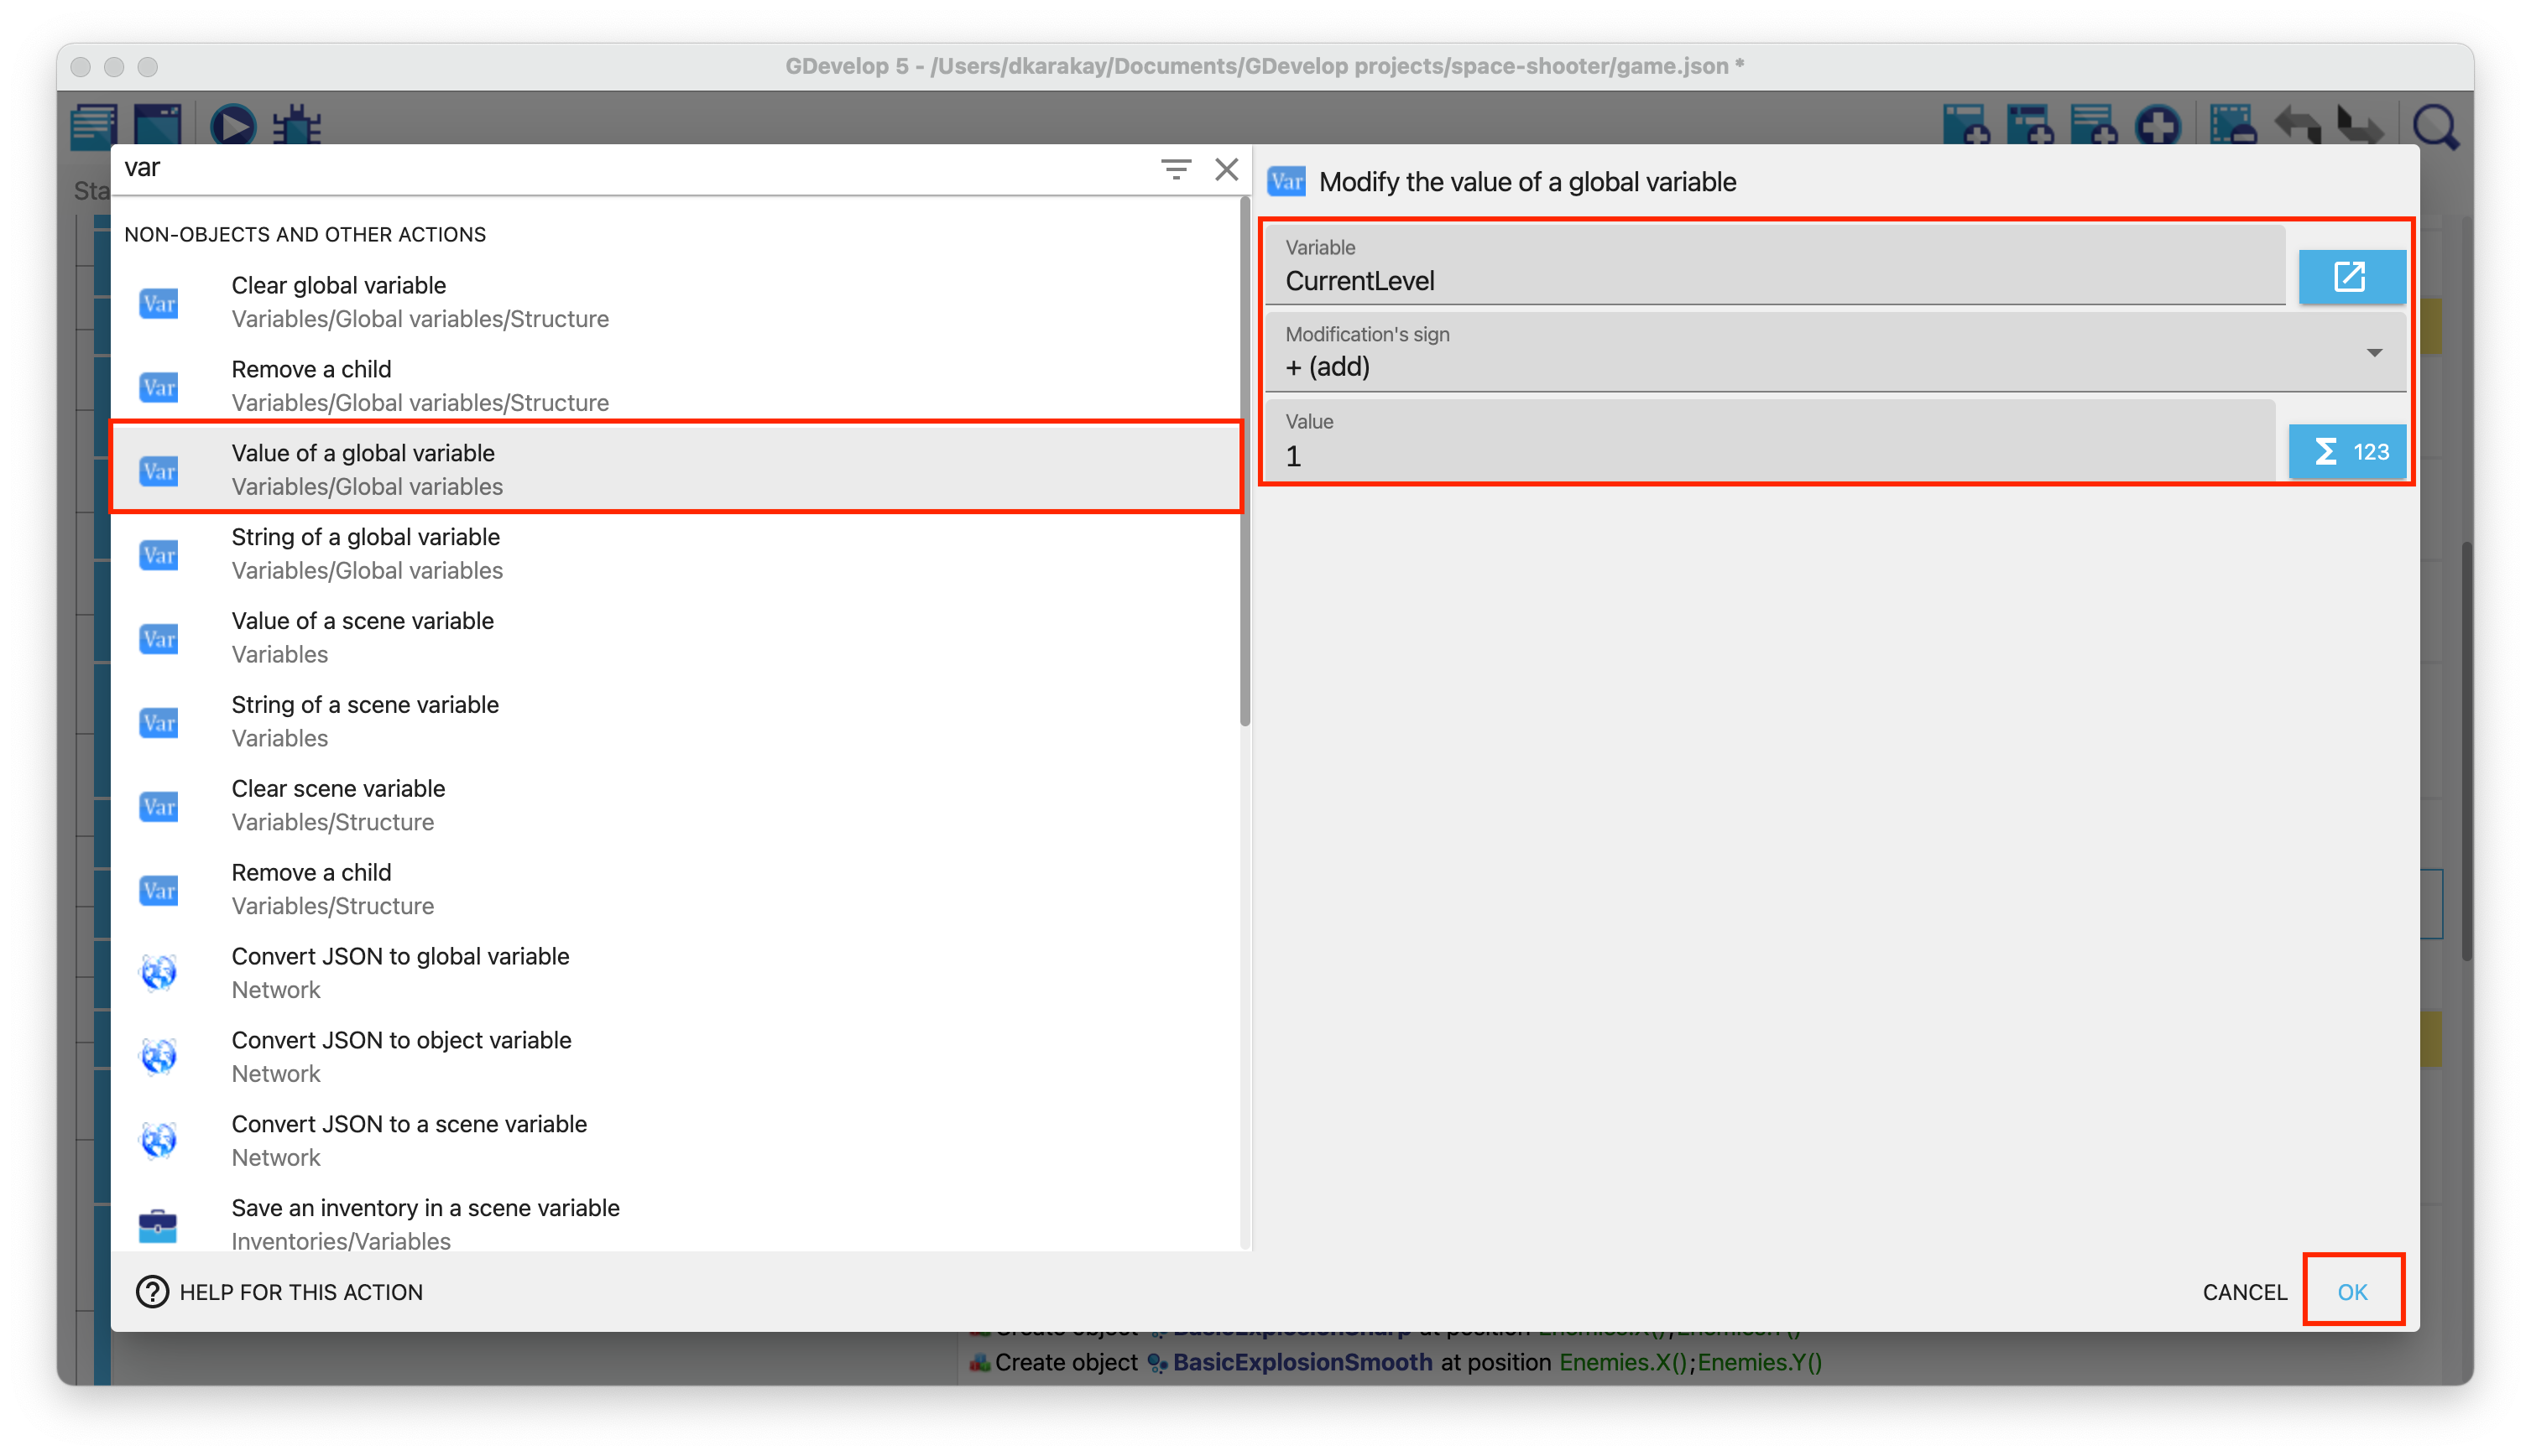Image resolution: width=2531 pixels, height=1456 pixels.
Task: Click the filter icon in search bar
Action: [1176, 169]
